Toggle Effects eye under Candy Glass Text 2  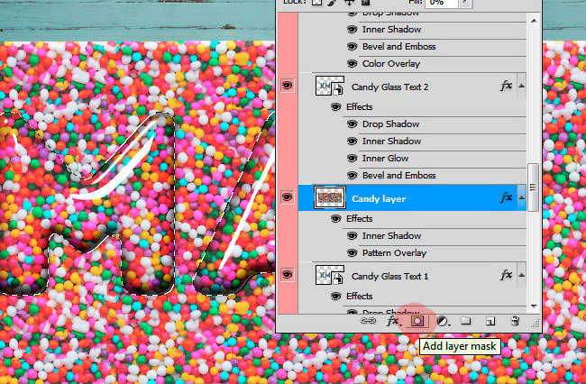(335, 107)
